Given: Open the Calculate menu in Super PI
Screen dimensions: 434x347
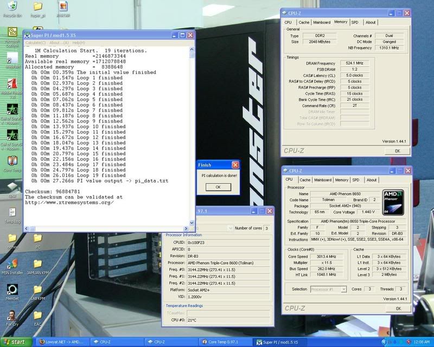Looking at the screenshot, I should click(x=36, y=43).
